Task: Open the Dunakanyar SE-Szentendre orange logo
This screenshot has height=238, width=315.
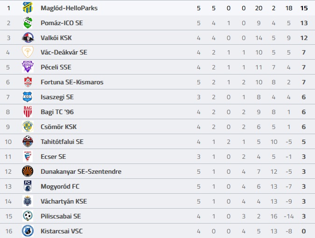Action: coord(28,171)
